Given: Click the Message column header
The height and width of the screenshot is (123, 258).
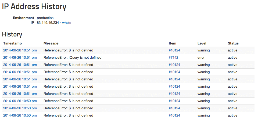Looking at the screenshot, I should pyautogui.click(x=51, y=43).
